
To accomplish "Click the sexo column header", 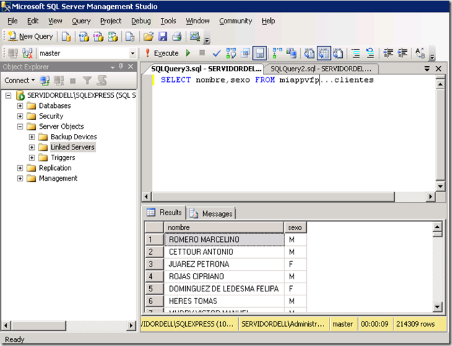I will (295, 227).
